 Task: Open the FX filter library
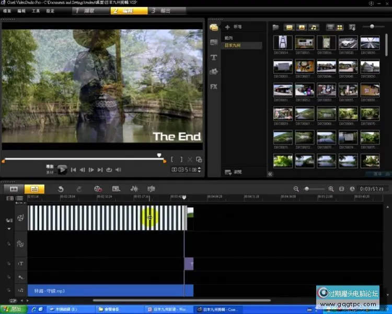click(214, 86)
